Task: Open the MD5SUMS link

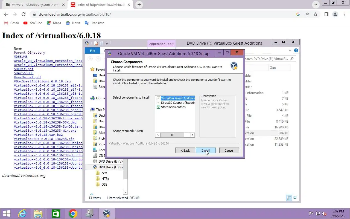Action: tap(21, 57)
